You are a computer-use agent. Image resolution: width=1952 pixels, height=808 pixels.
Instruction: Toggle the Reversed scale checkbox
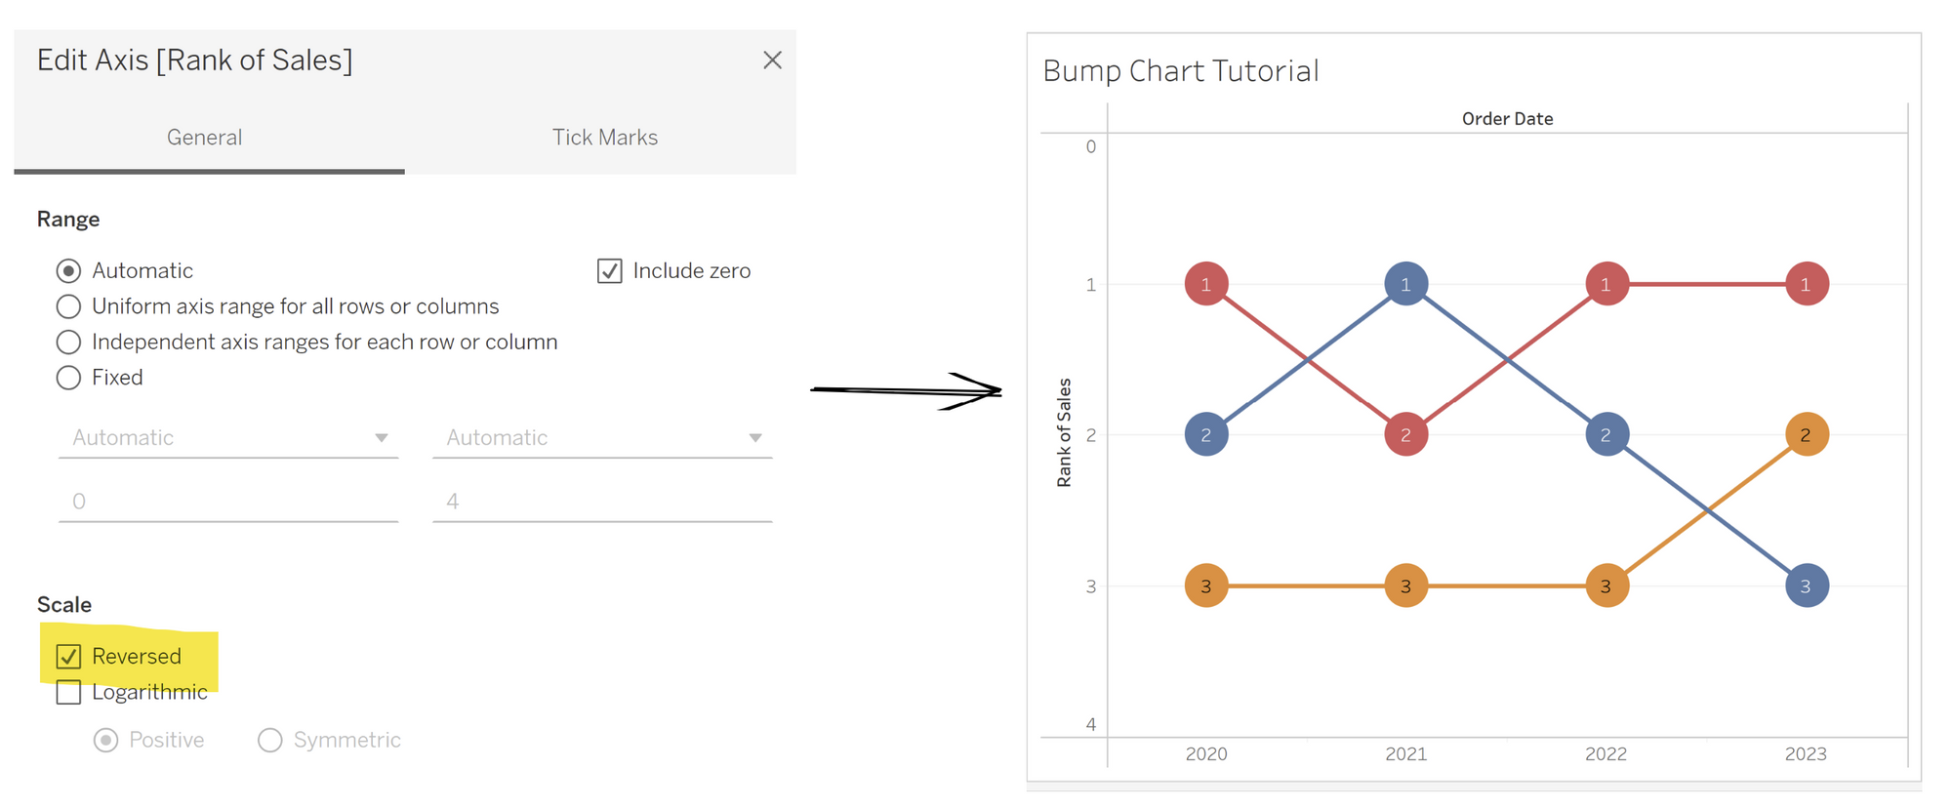pyautogui.click(x=68, y=657)
